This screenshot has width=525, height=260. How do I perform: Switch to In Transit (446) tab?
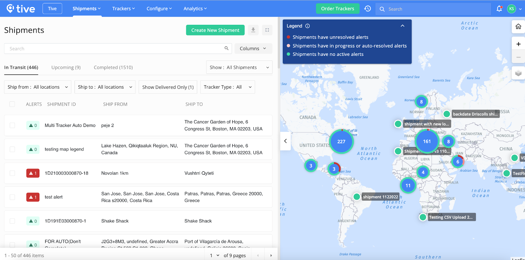coord(21,67)
